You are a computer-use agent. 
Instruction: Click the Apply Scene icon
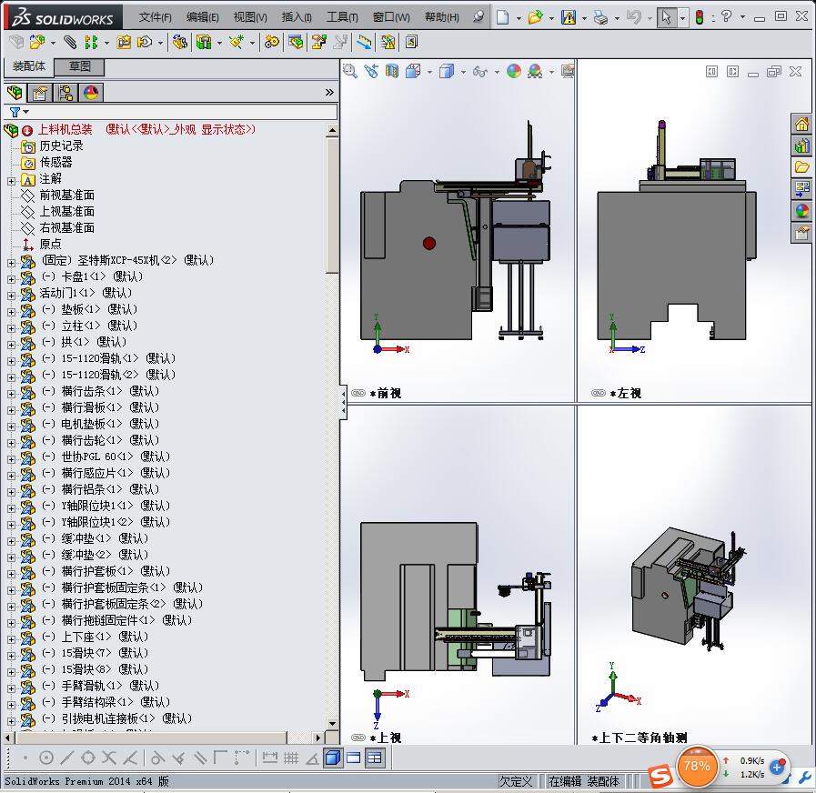tap(535, 71)
